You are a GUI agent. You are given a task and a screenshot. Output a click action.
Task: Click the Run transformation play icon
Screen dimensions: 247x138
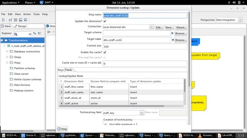click(49, 32)
